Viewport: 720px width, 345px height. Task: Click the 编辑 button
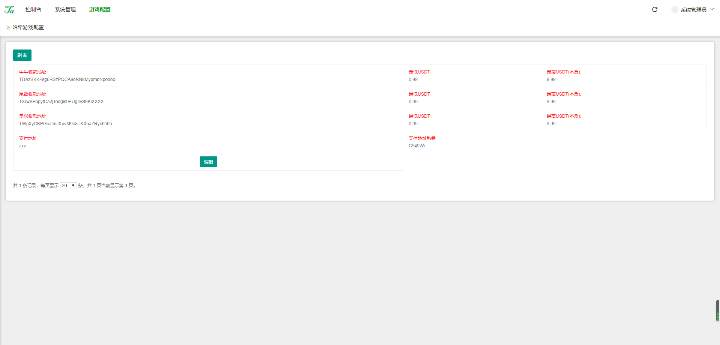click(x=208, y=162)
